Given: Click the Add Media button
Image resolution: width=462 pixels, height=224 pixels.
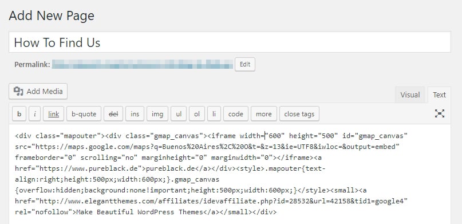Looking at the screenshot, I should tap(38, 91).
